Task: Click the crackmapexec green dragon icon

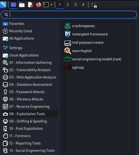Action: (x=68, y=26)
